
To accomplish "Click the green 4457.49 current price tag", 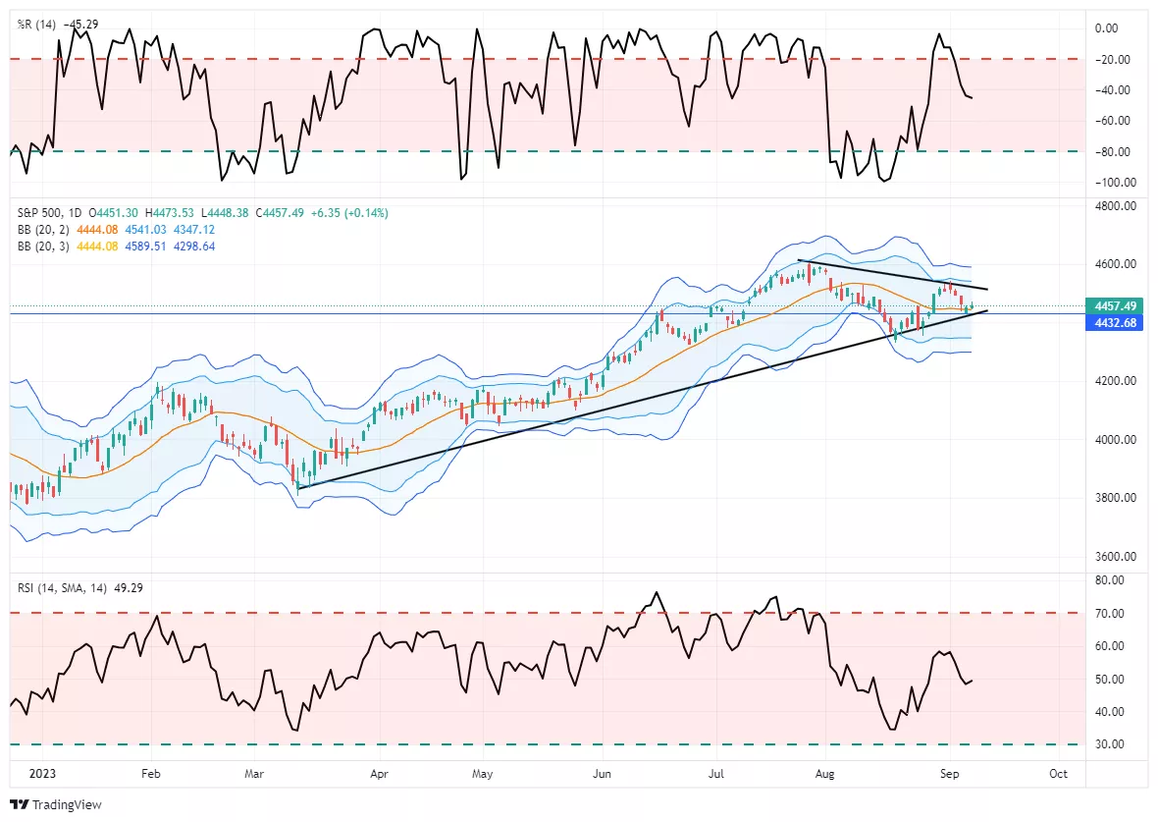I will click(1115, 306).
